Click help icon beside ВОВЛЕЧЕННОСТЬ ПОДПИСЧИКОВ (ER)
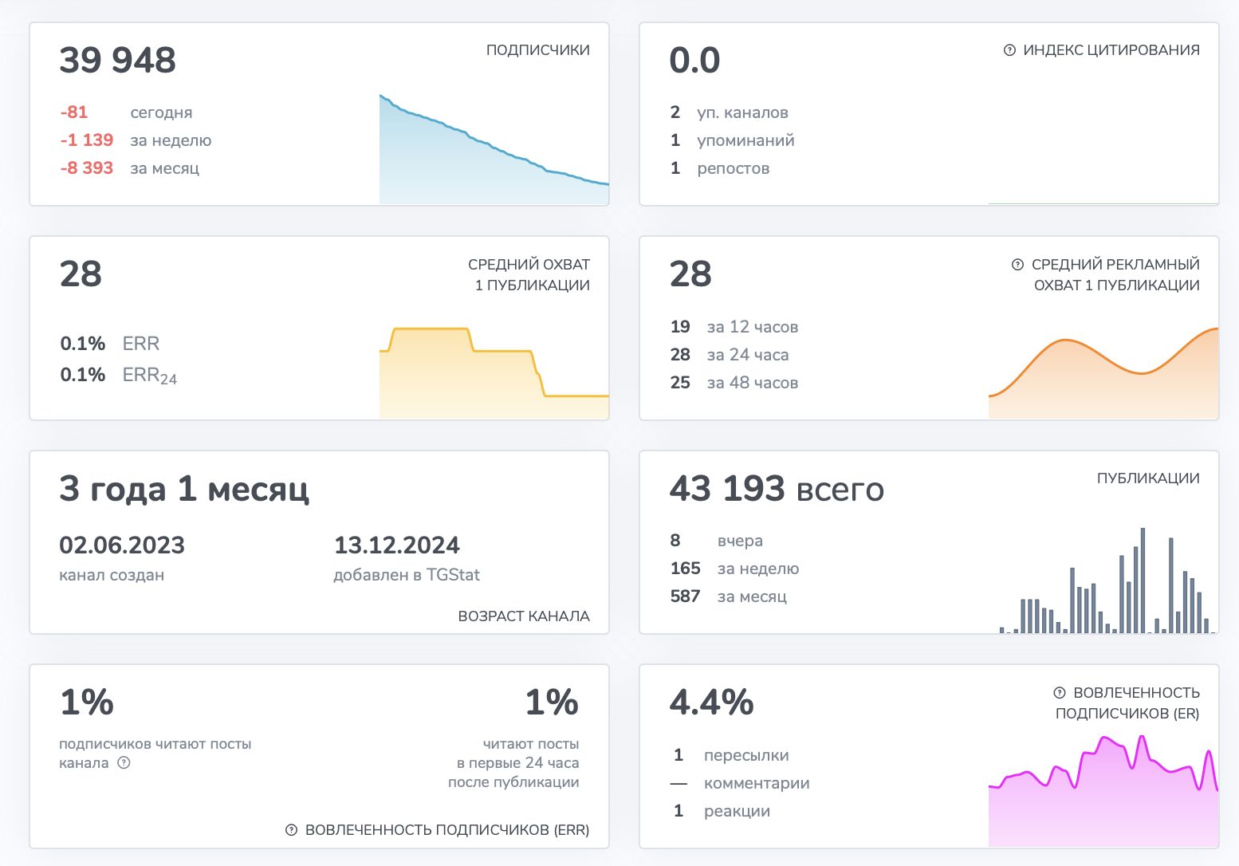The height and width of the screenshot is (866, 1239). point(1060,693)
